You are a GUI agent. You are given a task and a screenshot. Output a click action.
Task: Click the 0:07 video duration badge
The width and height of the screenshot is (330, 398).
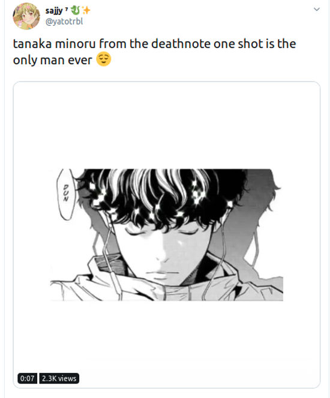click(x=28, y=378)
